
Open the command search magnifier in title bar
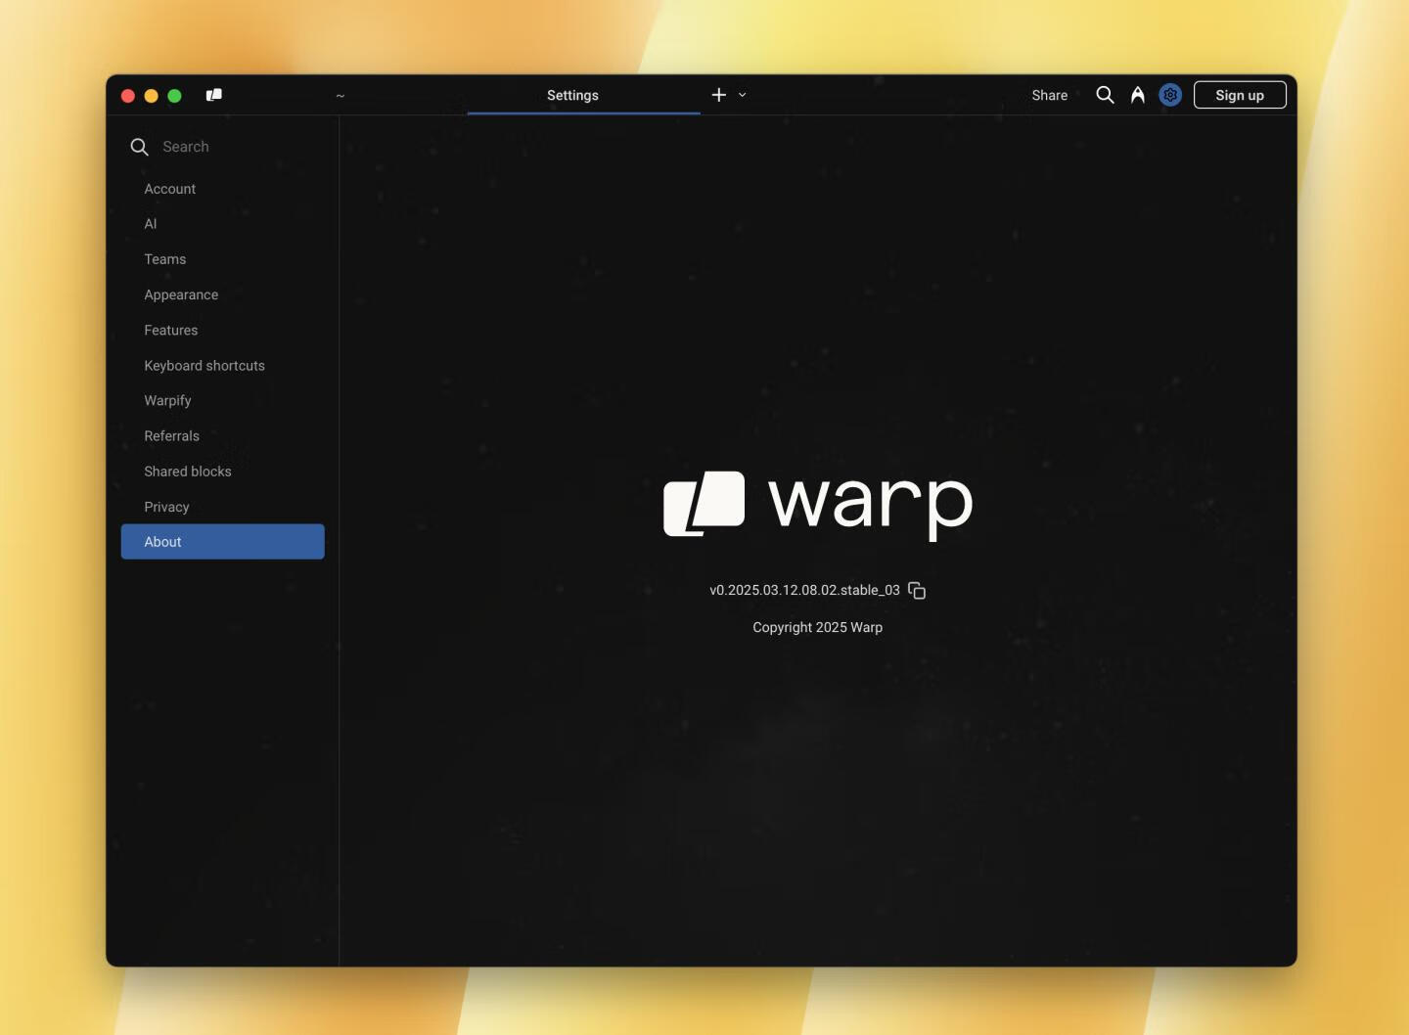(x=1105, y=95)
